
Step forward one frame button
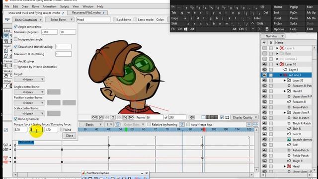click(x=125, y=117)
